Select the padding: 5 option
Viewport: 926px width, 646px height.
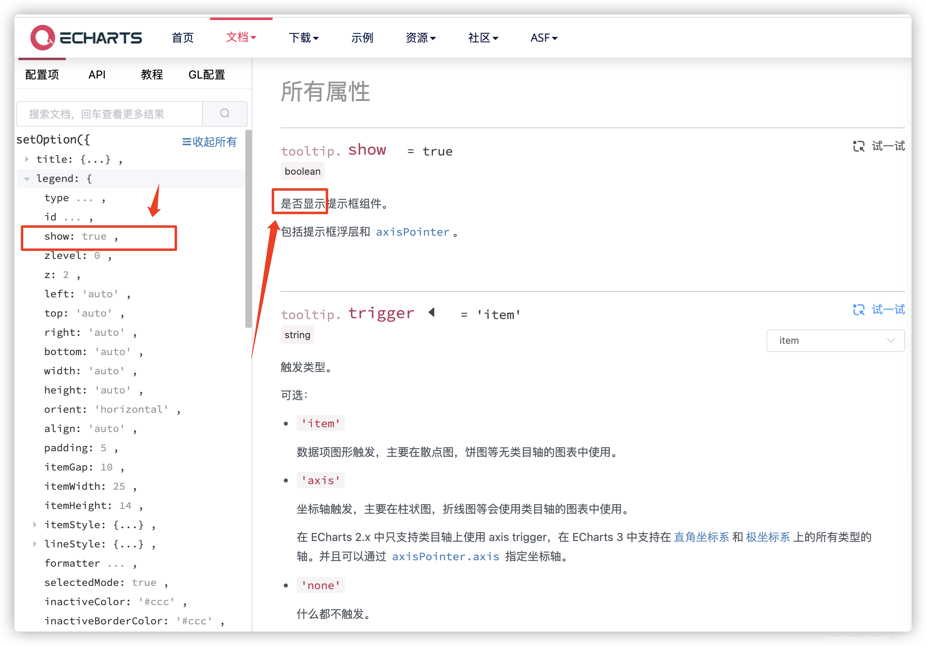click(81, 448)
